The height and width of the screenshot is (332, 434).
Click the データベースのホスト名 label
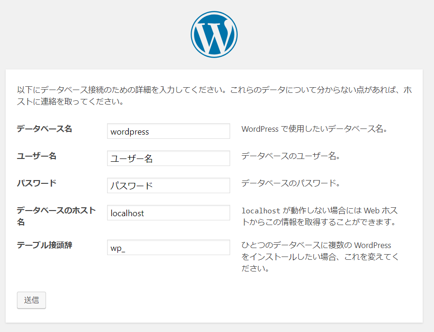click(56, 216)
